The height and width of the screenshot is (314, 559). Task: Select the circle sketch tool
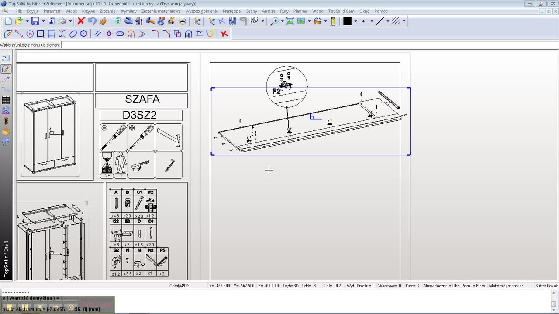pyautogui.click(x=30, y=34)
